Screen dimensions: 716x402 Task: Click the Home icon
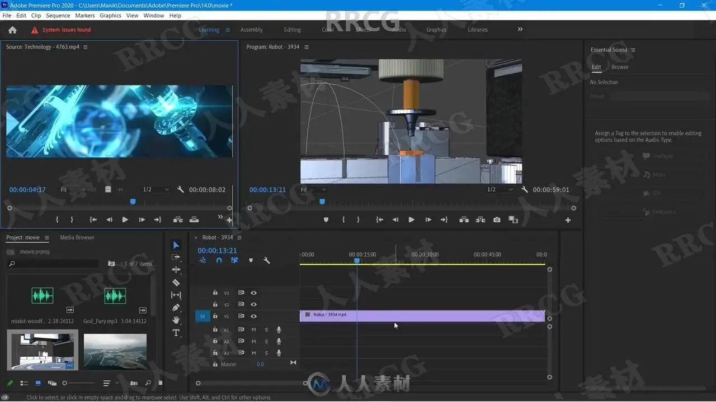coord(12,30)
